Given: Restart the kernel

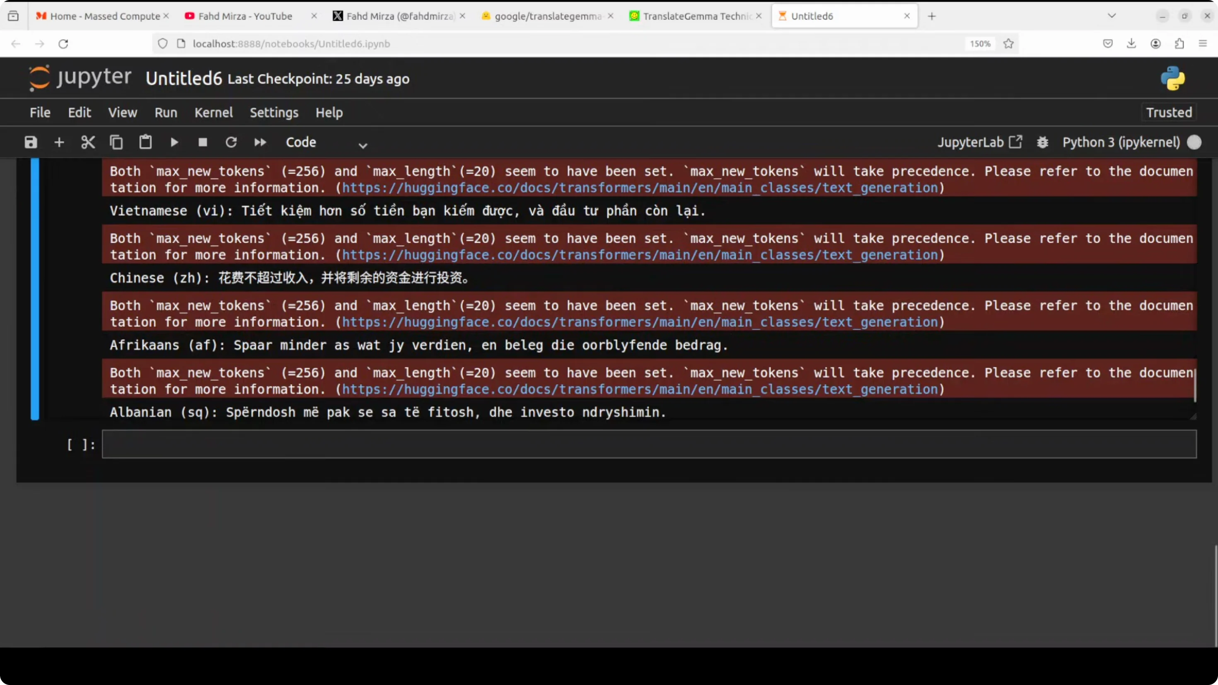Looking at the screenshot, I should point(231,142).
